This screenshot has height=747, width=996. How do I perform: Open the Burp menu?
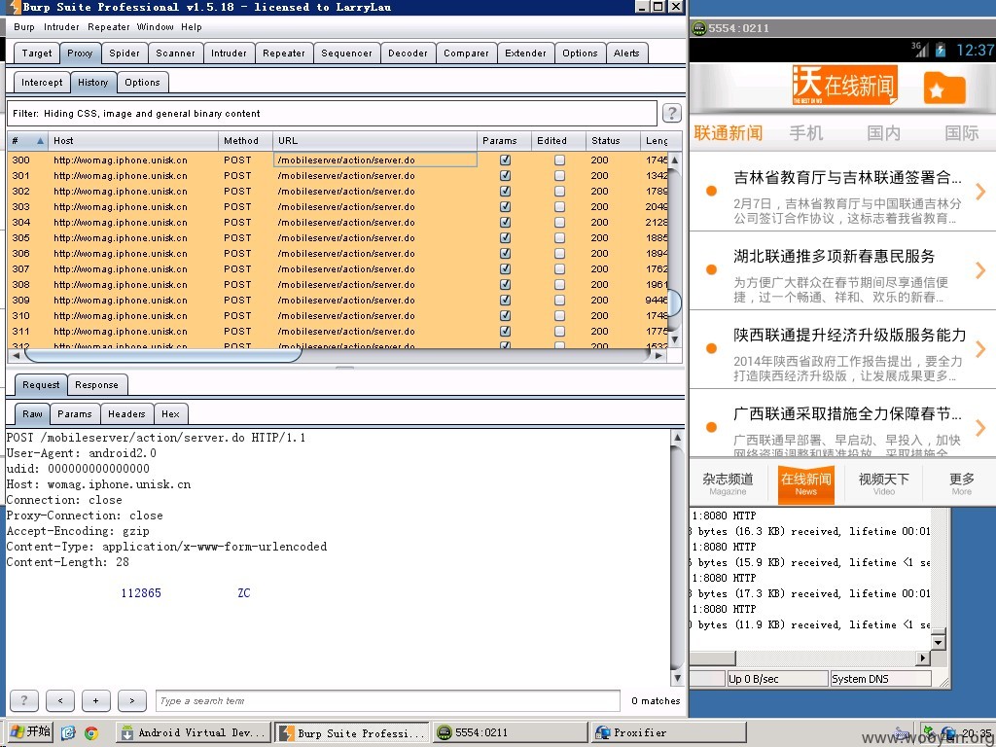(x=24, y=26)
